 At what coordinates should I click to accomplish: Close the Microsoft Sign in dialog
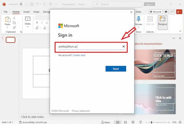coord(131,12)
